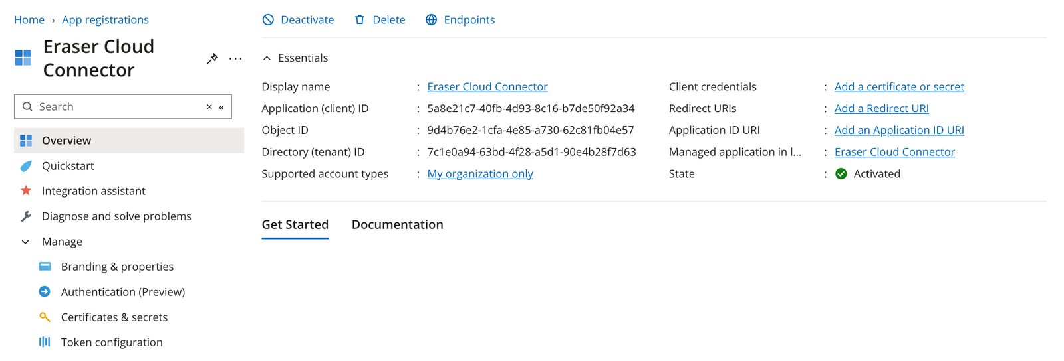Image resolution: width=1064 pixels, height=361 pixels.
Task: Click the Client credentials label
Action: pyautogui.click(x=713, y=87)
